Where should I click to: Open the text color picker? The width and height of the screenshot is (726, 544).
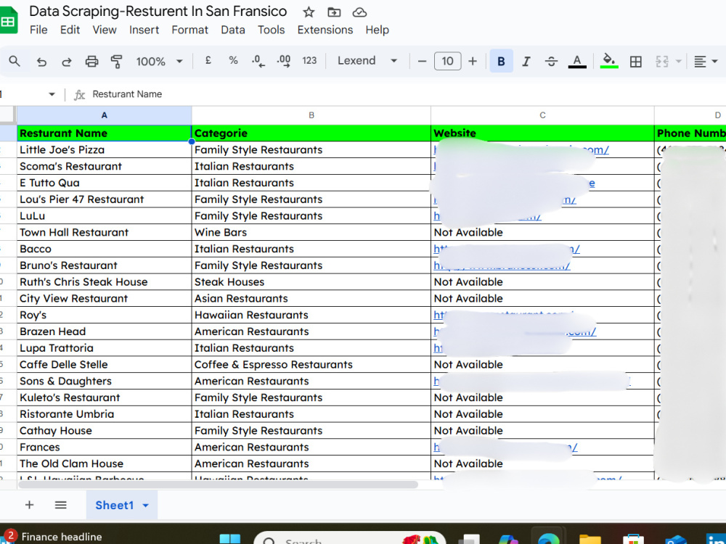(577, 61)
